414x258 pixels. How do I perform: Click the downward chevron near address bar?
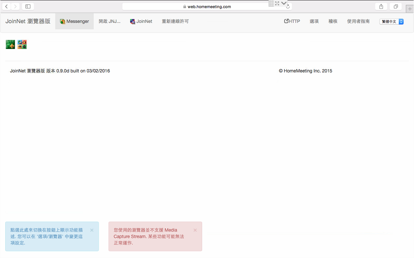(284, 3)
